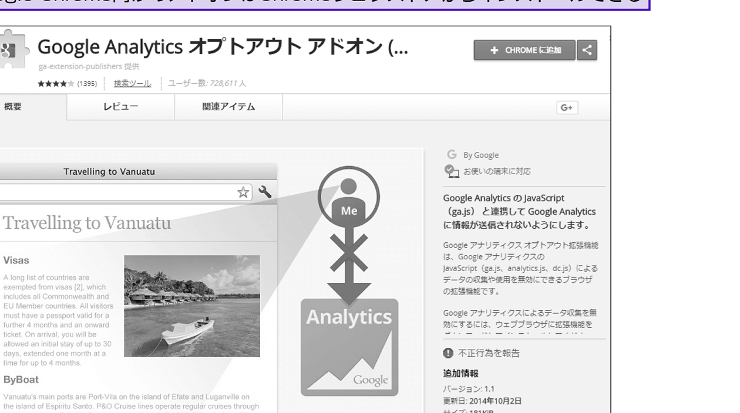Click the CHROME に追加 button
Screen dimensions: 740x413
point(524,50)
